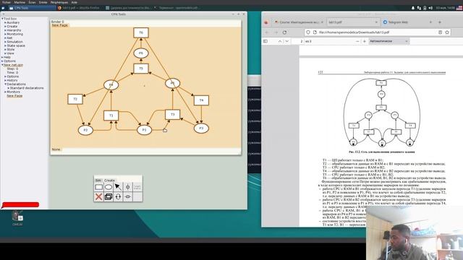Viewport: 463px width, 260px height.
Task: Expand the Monitoring tool box entry
Action: [5, 34]
